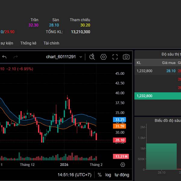
Task: Expand the chart_60111291 layout dropdown
Action: [x=65, y=57]
